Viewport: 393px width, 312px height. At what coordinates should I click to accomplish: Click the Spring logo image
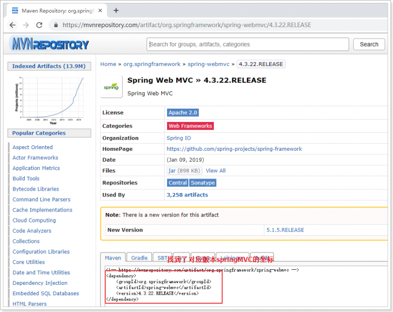tap(111, 87)
